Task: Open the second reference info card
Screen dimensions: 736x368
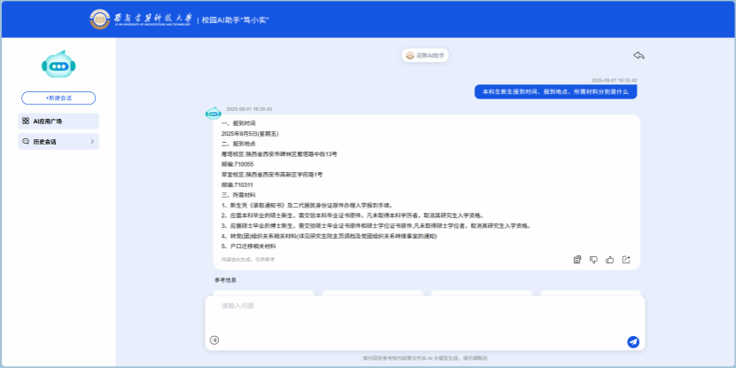Action: [x=372, y=292]
